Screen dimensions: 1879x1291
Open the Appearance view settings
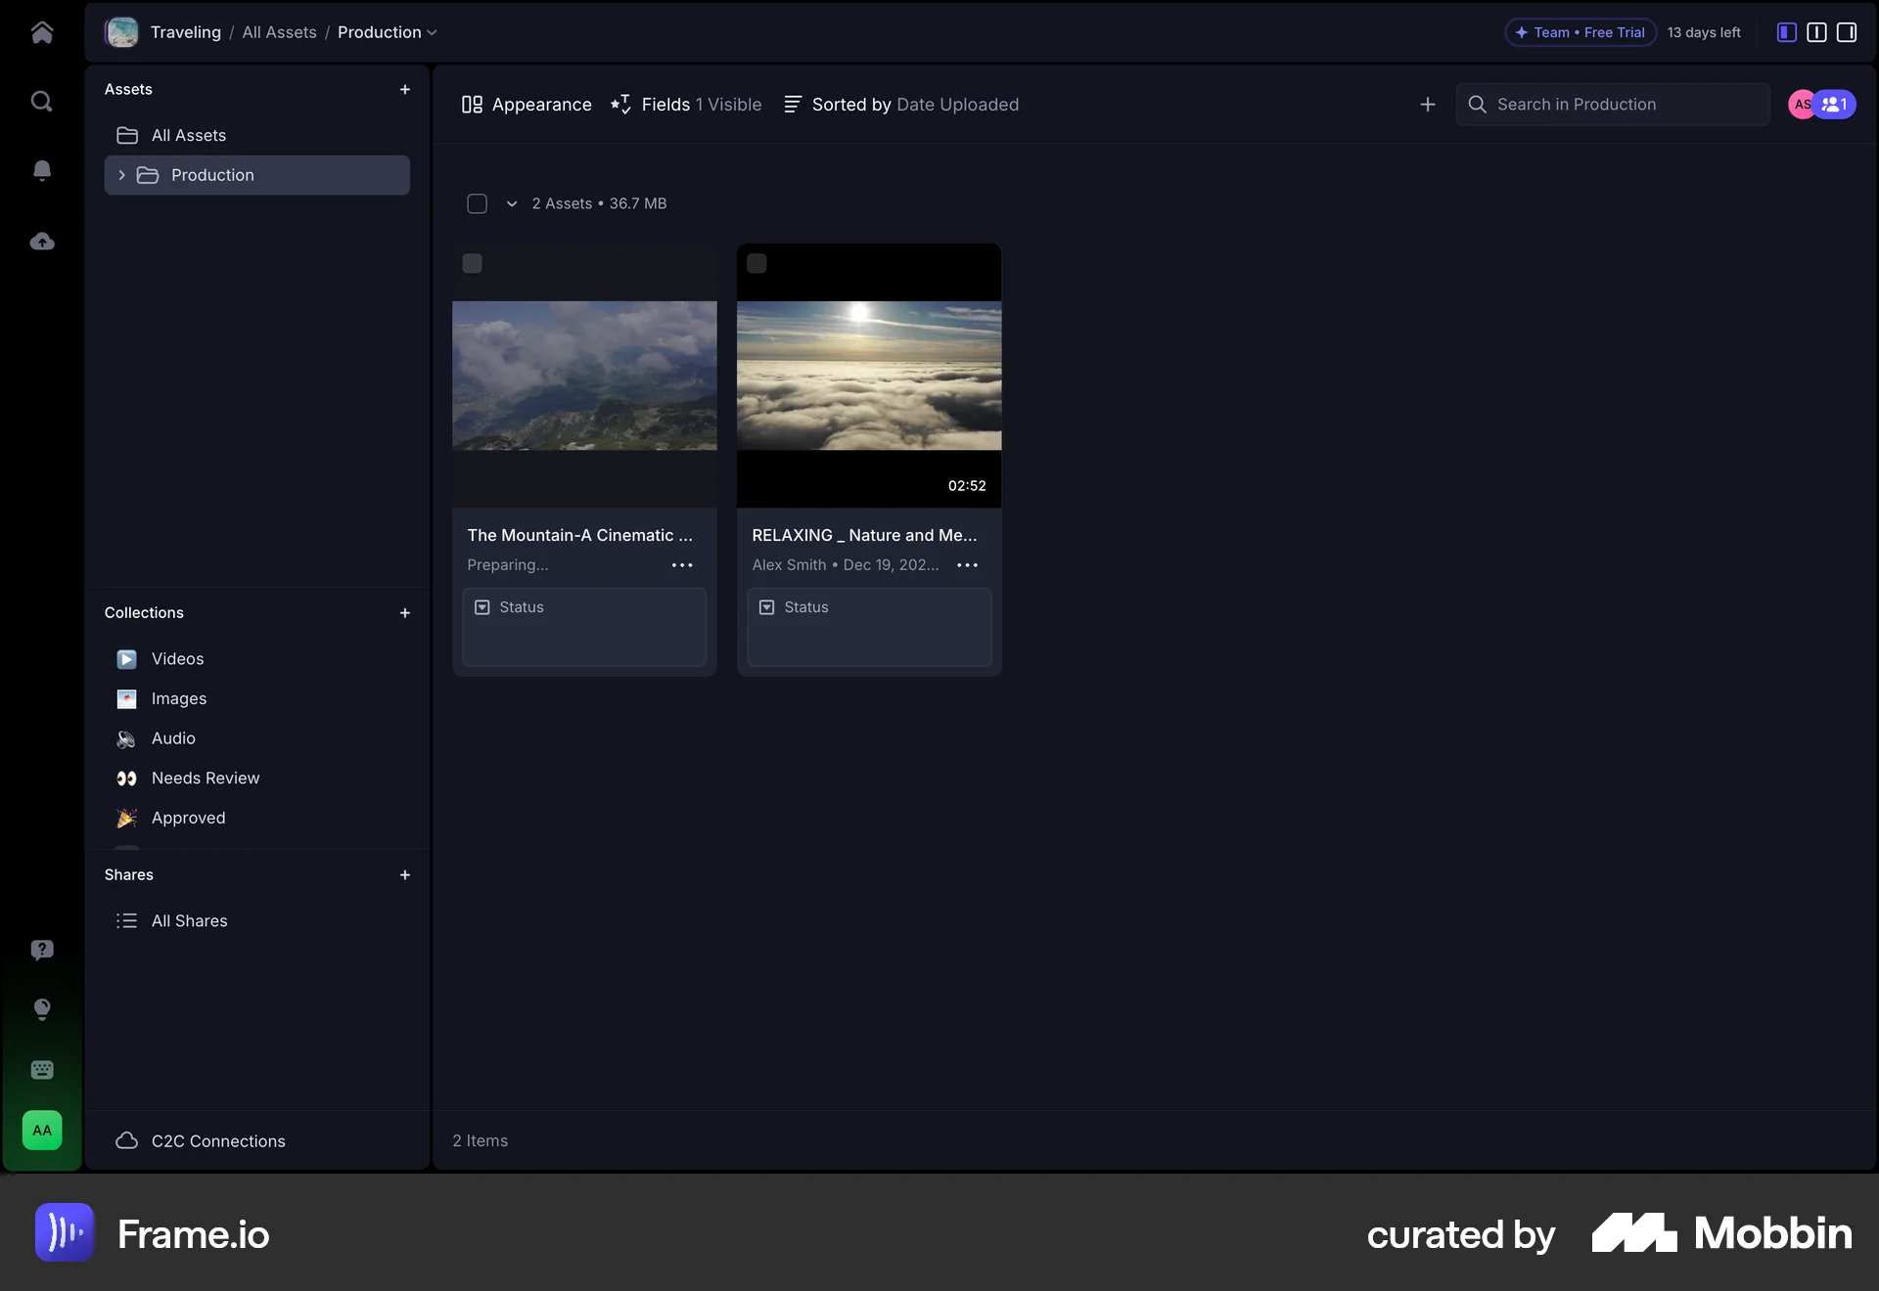point(526,105)
